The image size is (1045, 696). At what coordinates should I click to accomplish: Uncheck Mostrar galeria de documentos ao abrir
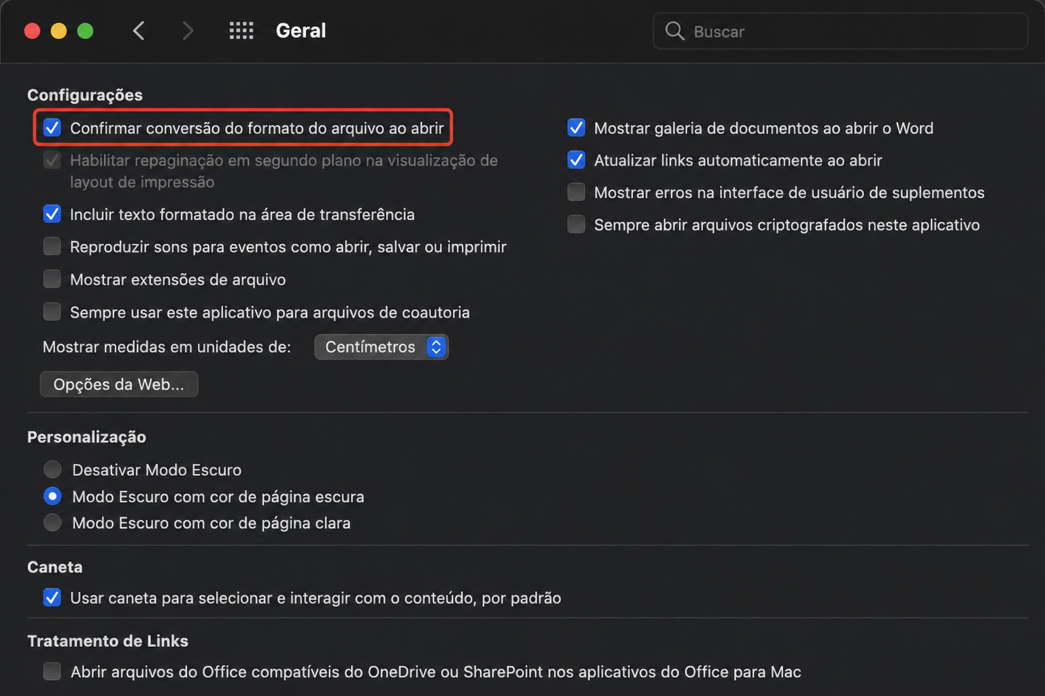(x=576, y=128)
